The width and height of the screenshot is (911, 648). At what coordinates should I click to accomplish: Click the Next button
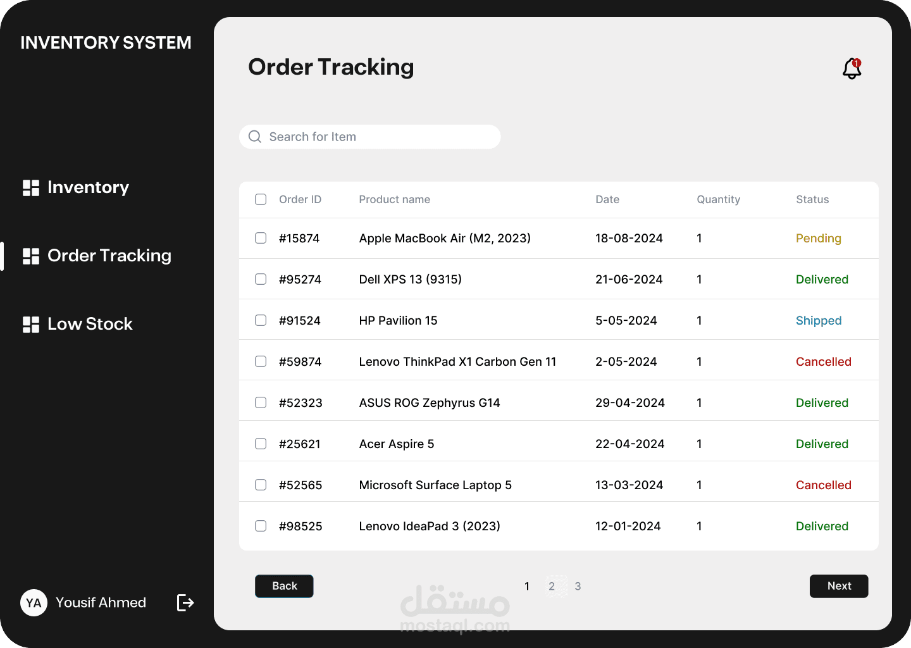839,586
